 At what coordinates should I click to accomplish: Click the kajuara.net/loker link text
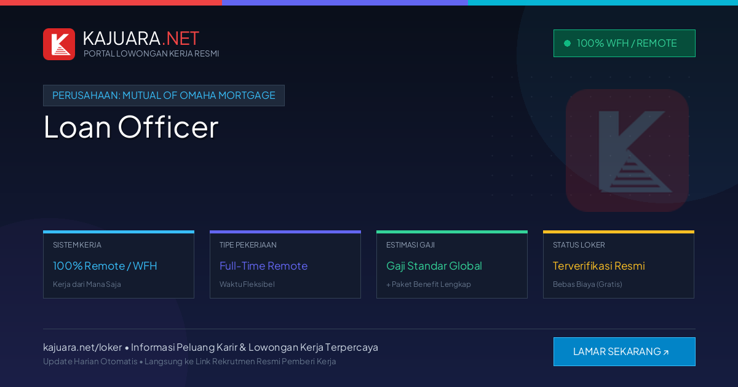point(82,347)
